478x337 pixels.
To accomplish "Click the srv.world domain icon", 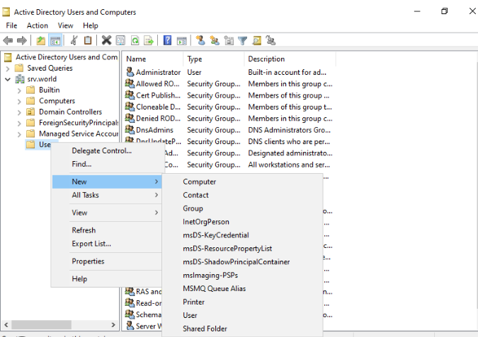I will pyautogui.click(x=20, y=79).
